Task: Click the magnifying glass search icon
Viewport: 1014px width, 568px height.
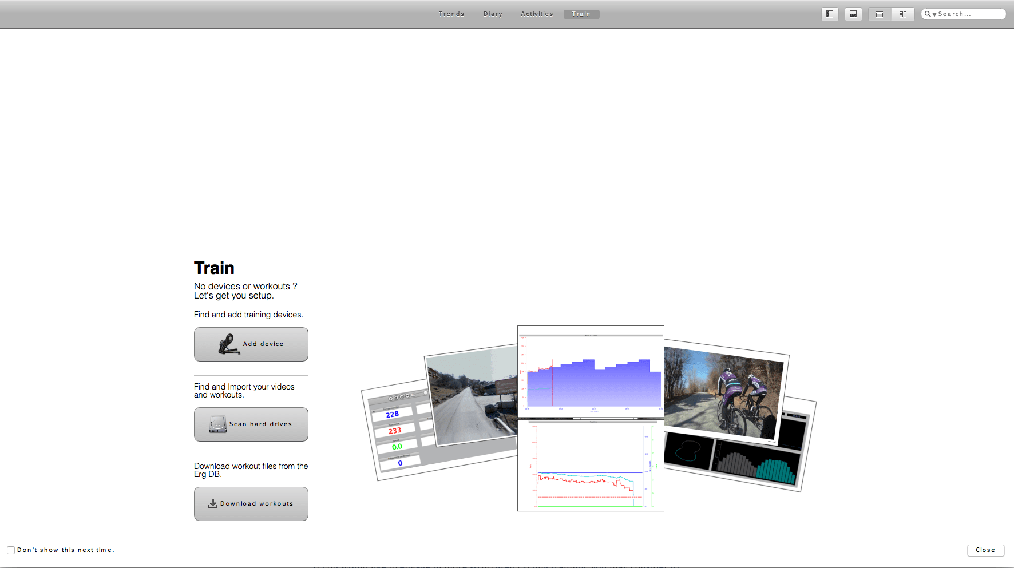Action: (x=928, y=14)
